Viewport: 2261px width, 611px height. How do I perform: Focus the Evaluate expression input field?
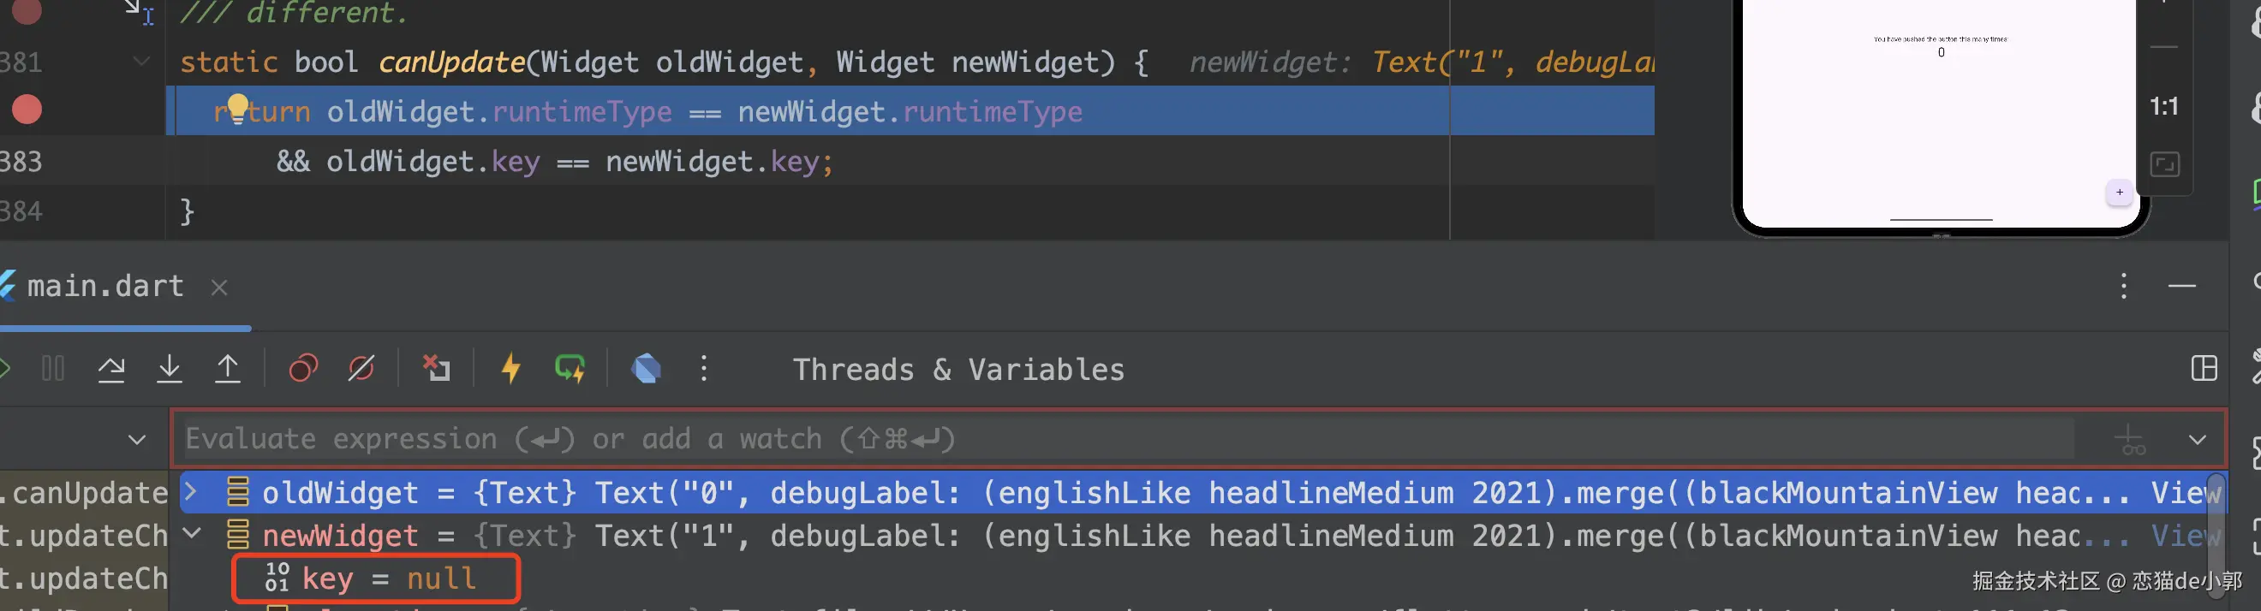tap(1053, 439)
